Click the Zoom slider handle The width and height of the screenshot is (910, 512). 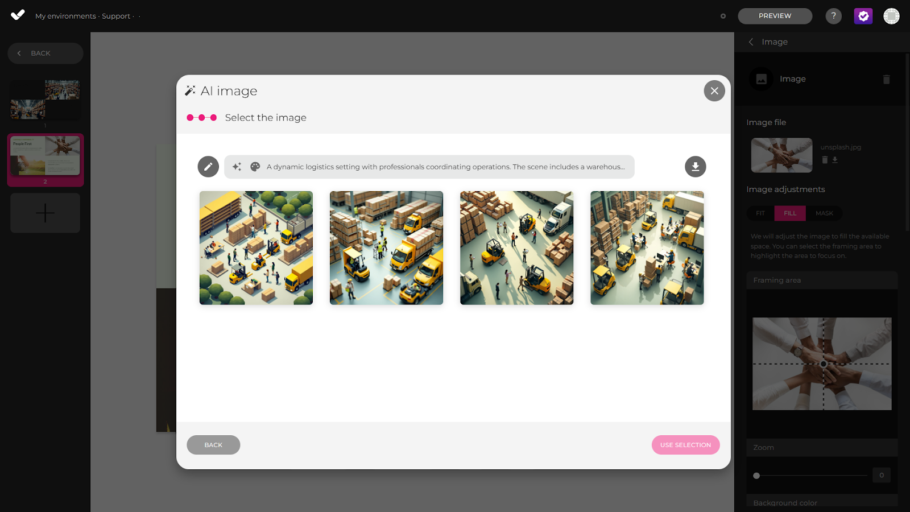click(756, 476)
